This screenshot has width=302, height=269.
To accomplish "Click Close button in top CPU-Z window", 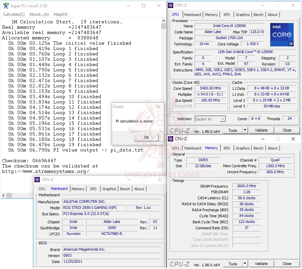I will (x=287, y=130).
